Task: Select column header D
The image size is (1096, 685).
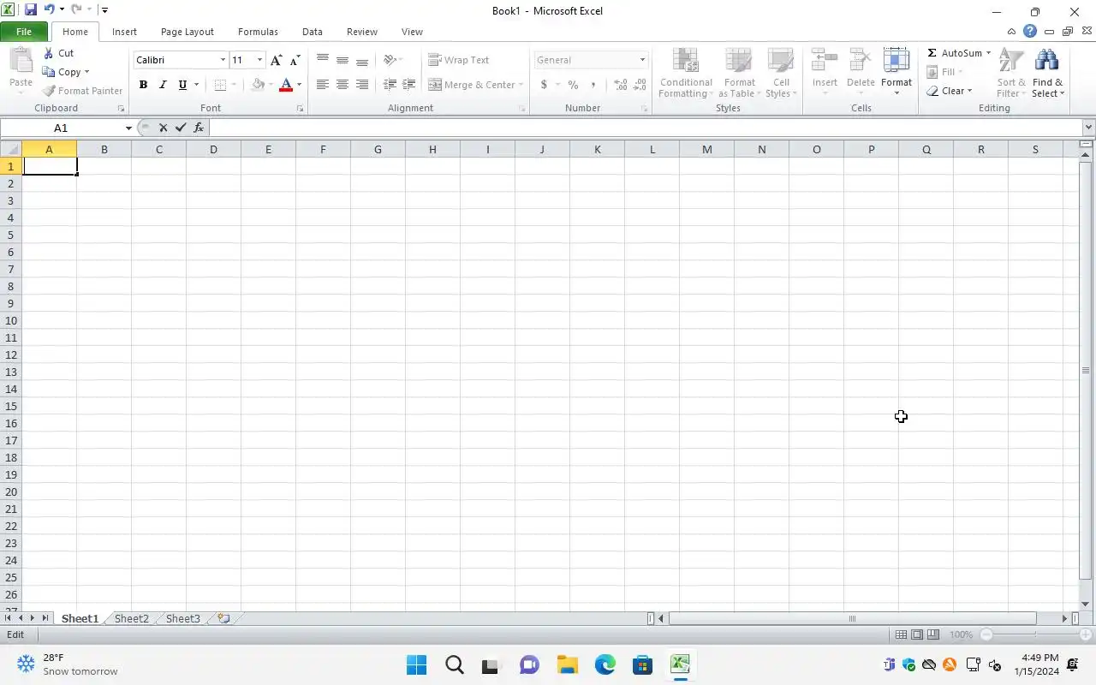Action: [213, 149]
